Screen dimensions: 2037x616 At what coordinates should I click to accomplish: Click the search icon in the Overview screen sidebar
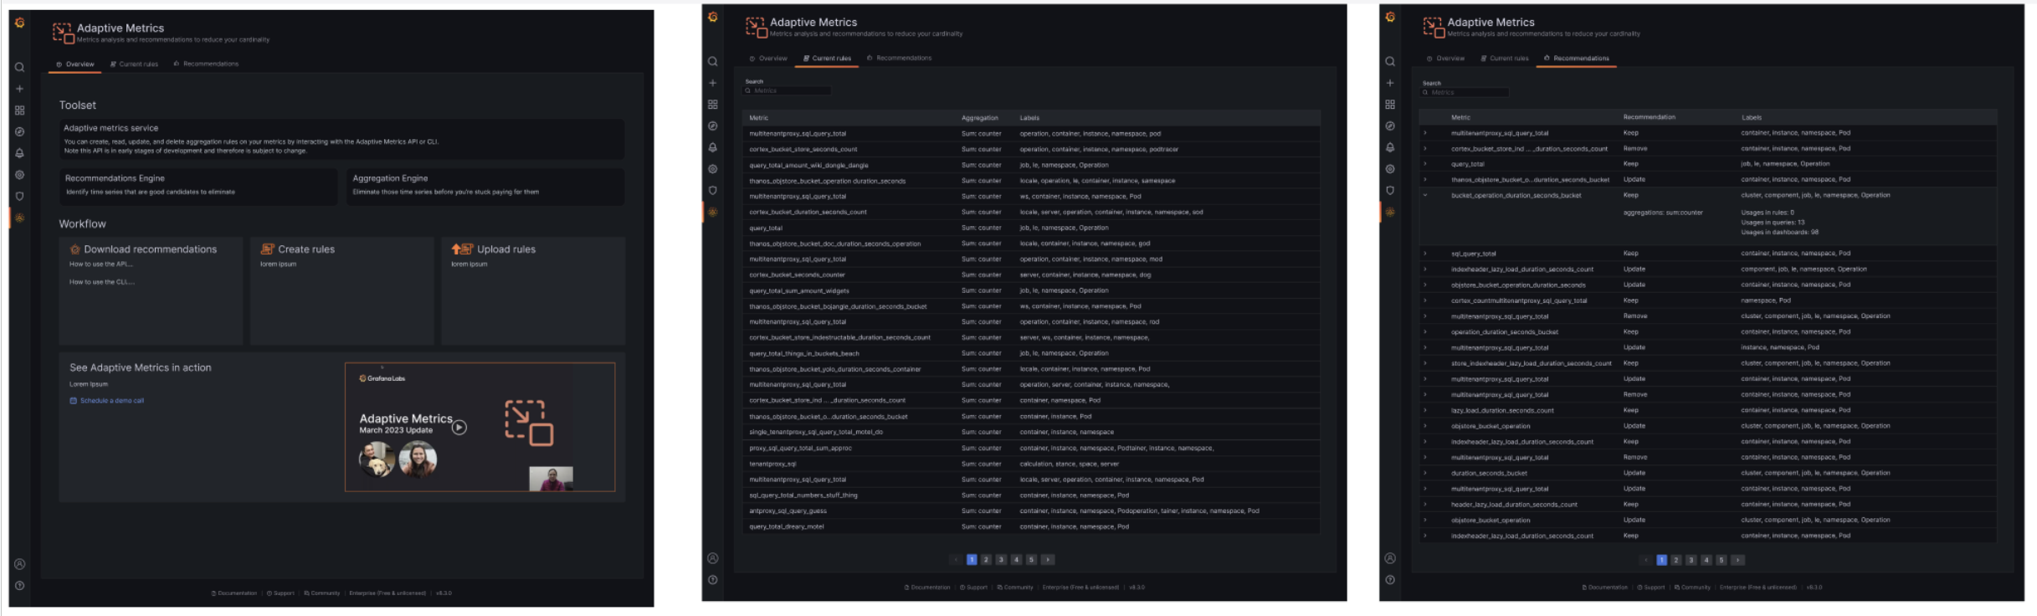(x=19, y=68)
